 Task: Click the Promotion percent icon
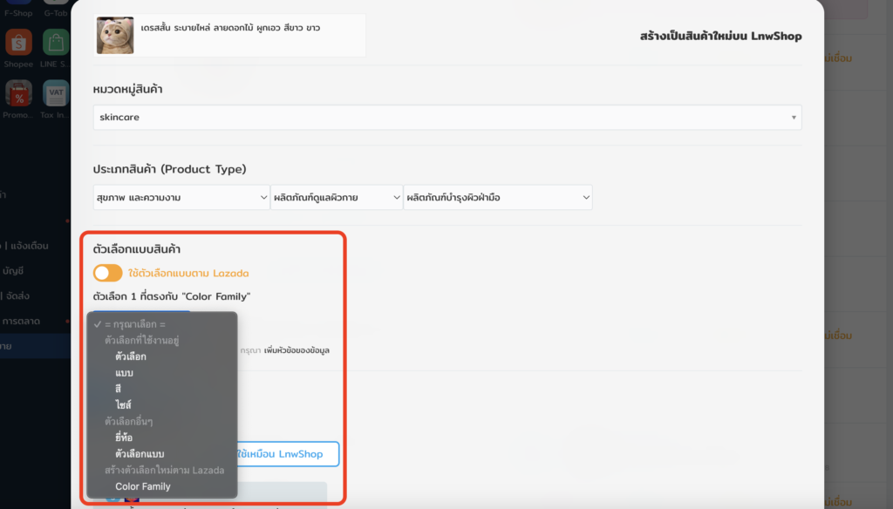18,96
